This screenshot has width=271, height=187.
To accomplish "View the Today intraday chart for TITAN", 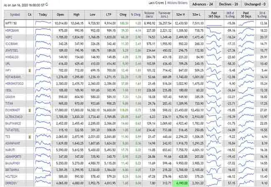I will pyautogui.click(x=43, y=103).
